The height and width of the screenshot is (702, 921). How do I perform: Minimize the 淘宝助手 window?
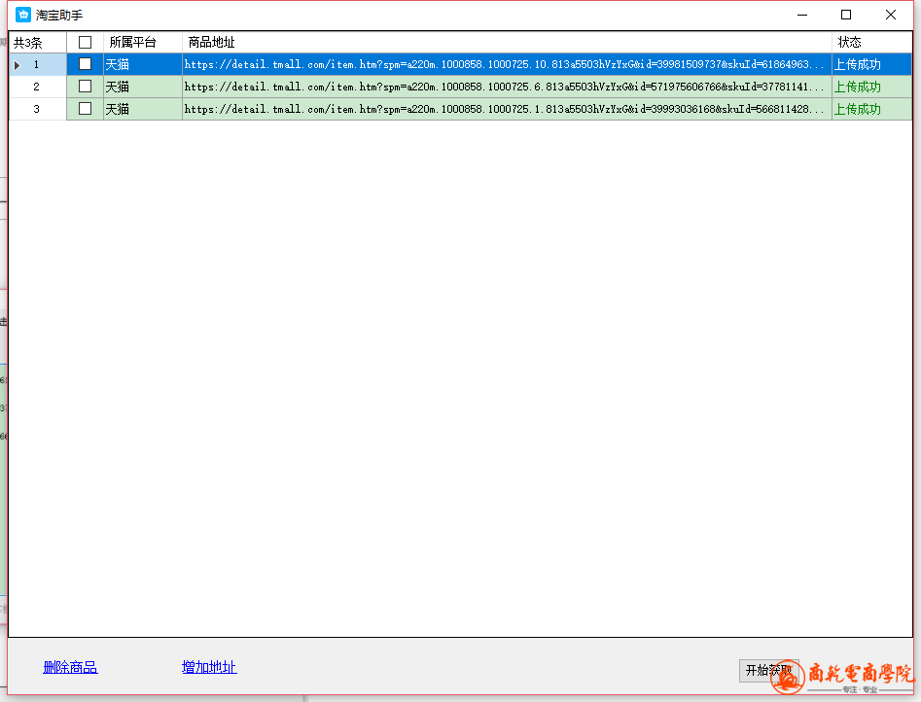coord(802,15)
